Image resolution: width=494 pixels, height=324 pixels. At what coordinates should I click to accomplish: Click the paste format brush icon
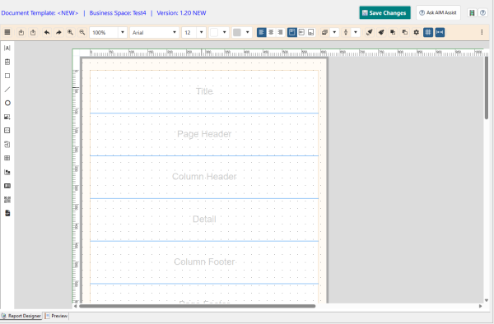tap(381, 32)
